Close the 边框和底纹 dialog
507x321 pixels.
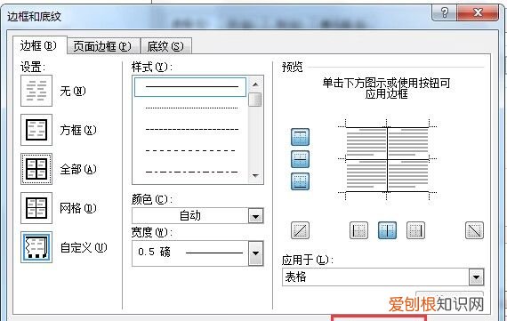tap(478, 13)
